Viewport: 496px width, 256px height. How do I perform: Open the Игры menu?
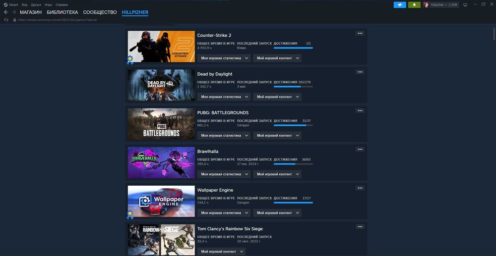[x=49, y=5]
